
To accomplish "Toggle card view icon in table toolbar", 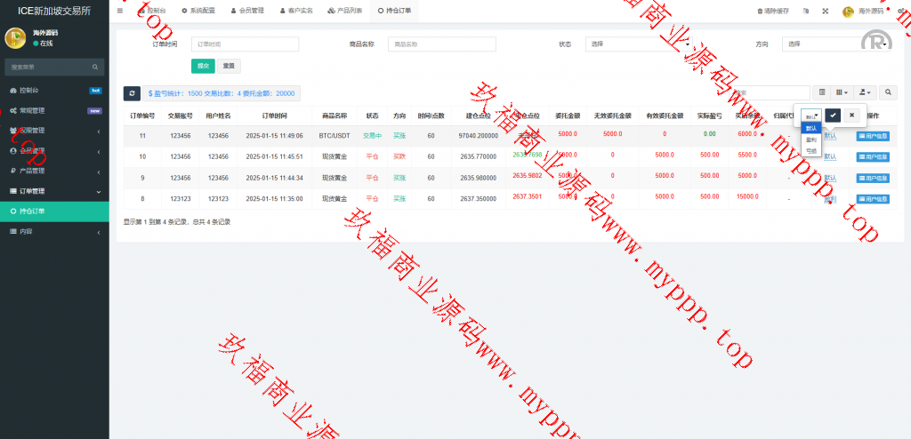I will (x=822, y=92).
